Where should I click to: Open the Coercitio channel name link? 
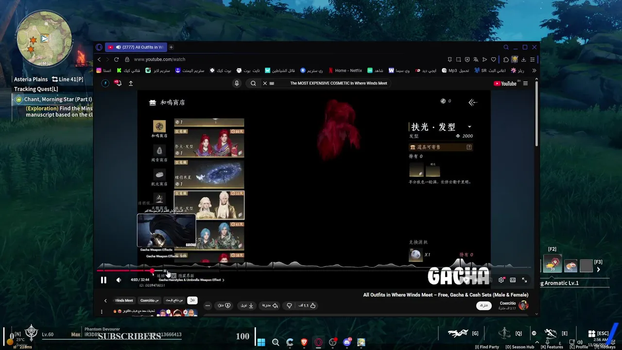pyautogui.click(x=508, y=303)
